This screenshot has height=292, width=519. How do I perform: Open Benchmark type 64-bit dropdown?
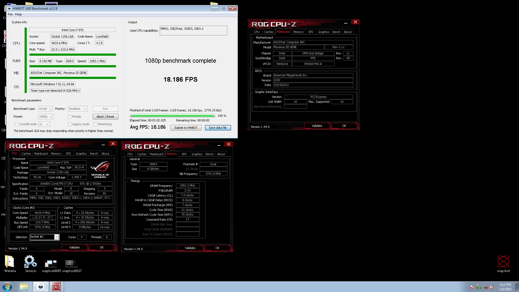pos(45,109)
